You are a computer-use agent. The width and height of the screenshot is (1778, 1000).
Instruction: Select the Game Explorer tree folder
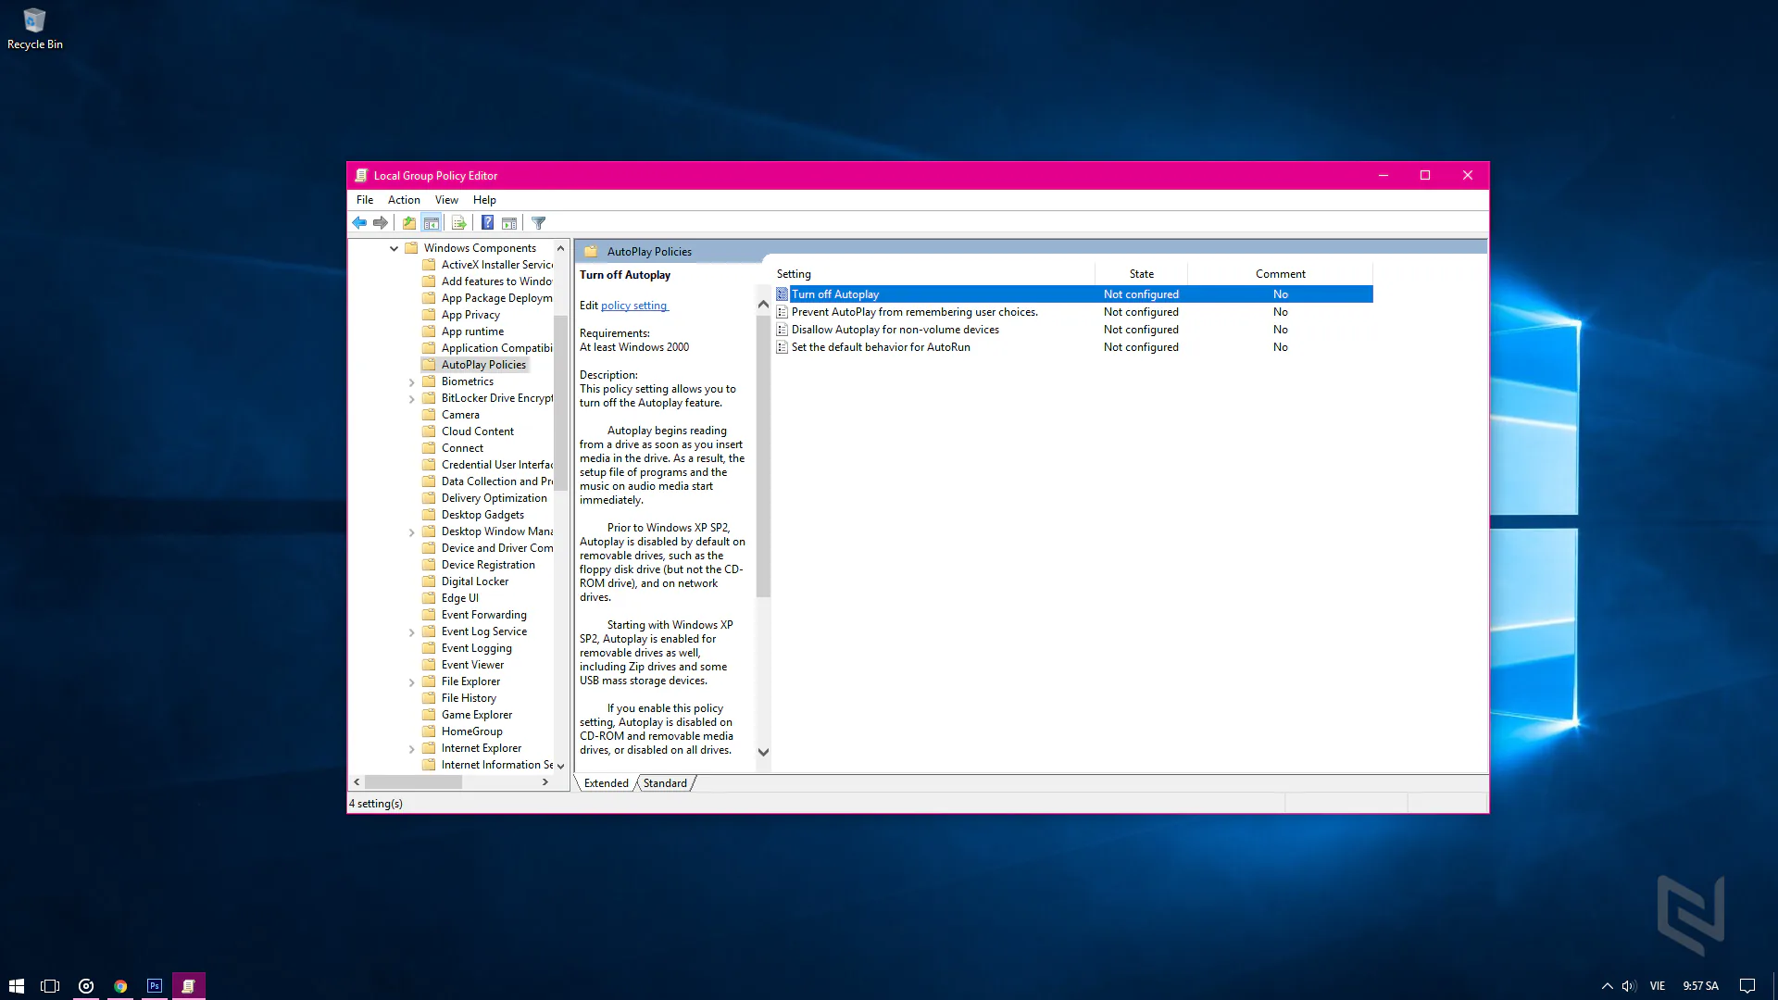476,715
